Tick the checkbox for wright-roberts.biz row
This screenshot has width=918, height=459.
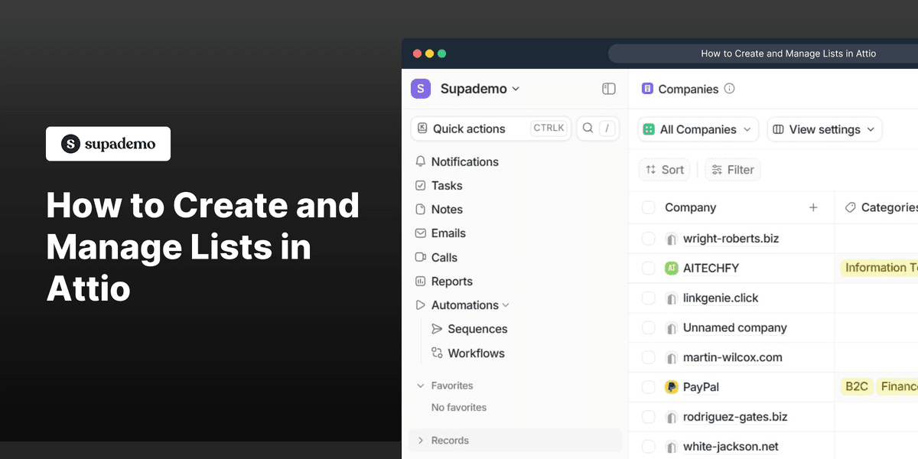[648, 238]
